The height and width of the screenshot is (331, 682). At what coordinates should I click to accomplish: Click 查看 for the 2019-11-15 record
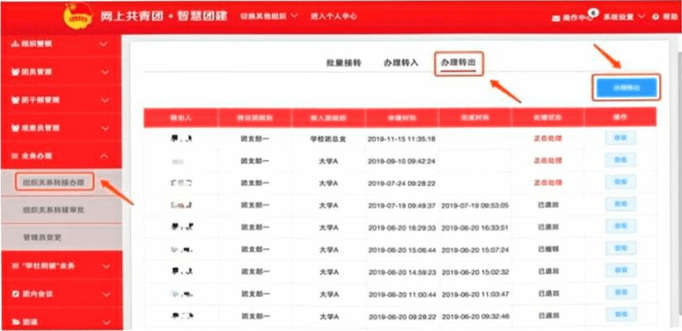point(620,138)
